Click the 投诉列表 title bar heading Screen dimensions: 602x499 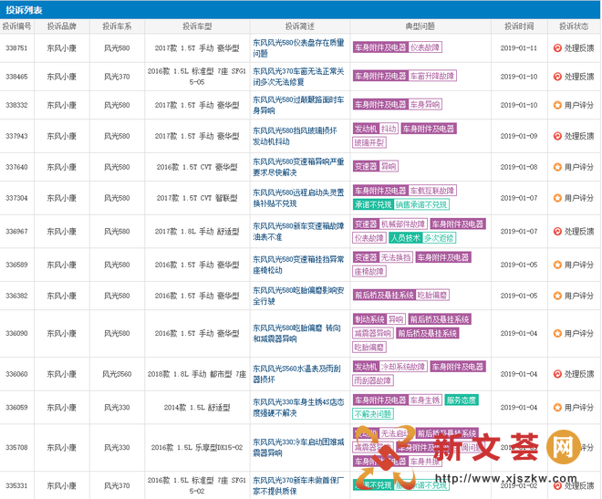tap(24, 10)
